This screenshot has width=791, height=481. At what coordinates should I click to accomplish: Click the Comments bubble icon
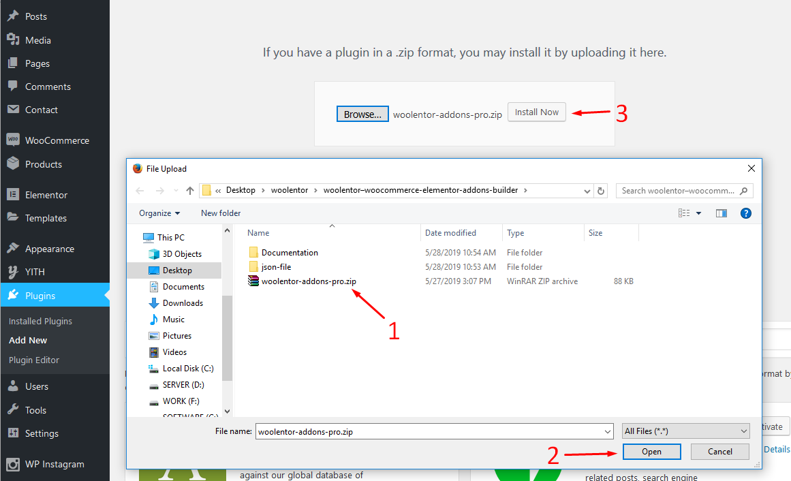[13, 87]
